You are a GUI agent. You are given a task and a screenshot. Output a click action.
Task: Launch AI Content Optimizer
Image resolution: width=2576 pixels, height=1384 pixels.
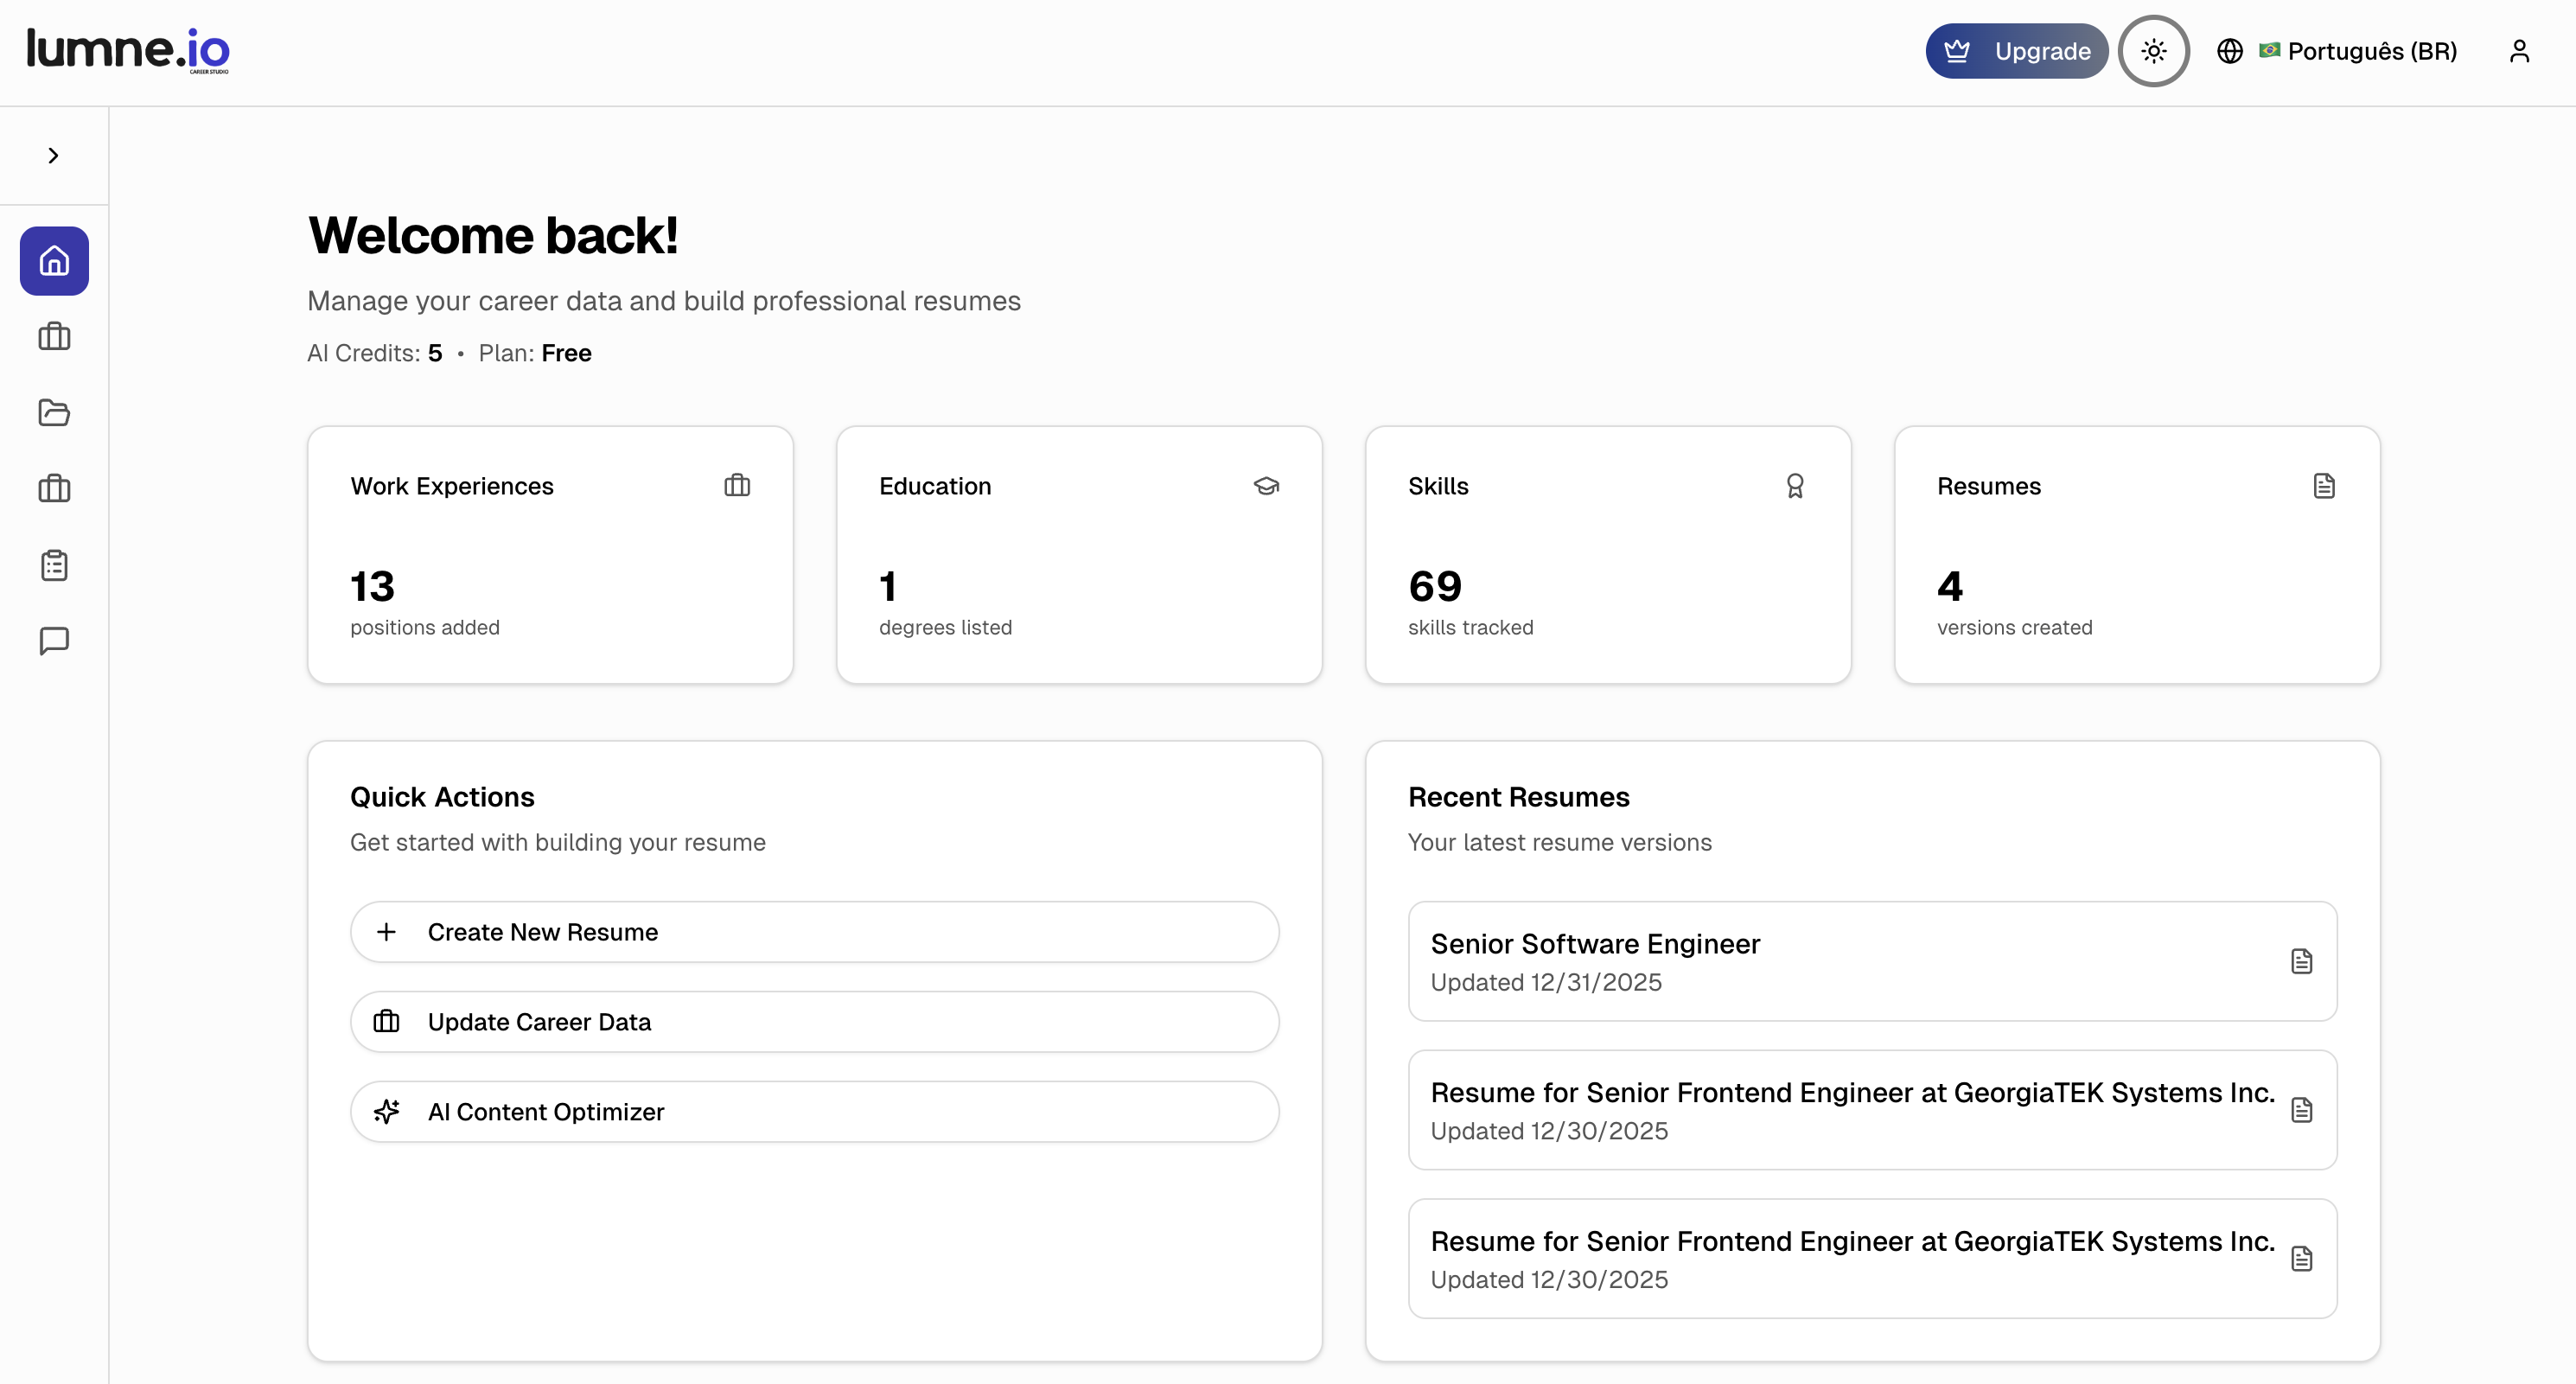click(x=814, y=1112)
